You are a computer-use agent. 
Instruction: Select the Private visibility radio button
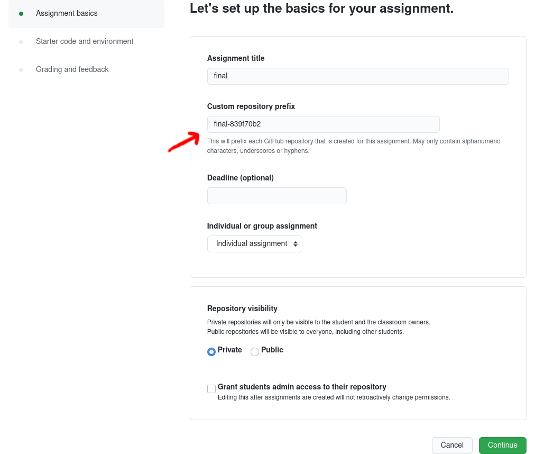[211, 351]
